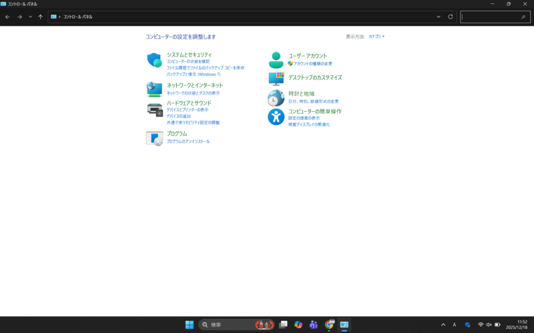The height and width of the screenshot is (333, 534).
Task: Click the アカウントの種類の変更 link
Action: (x=312, y=64)
